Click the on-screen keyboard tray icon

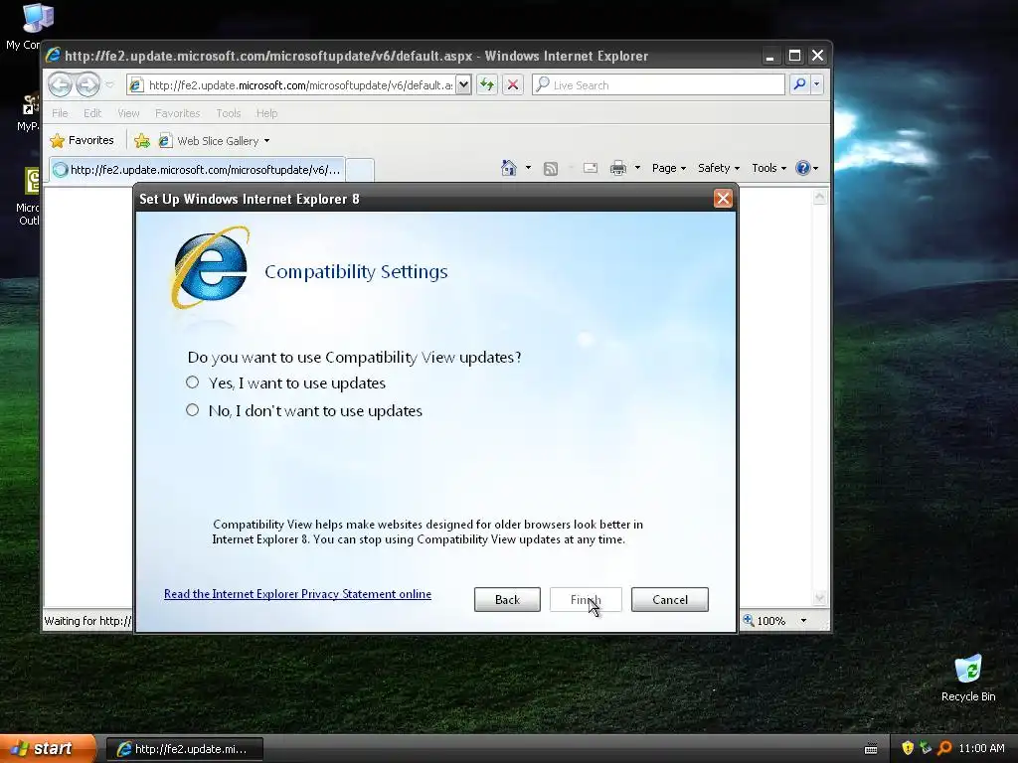tap(871, 749)
